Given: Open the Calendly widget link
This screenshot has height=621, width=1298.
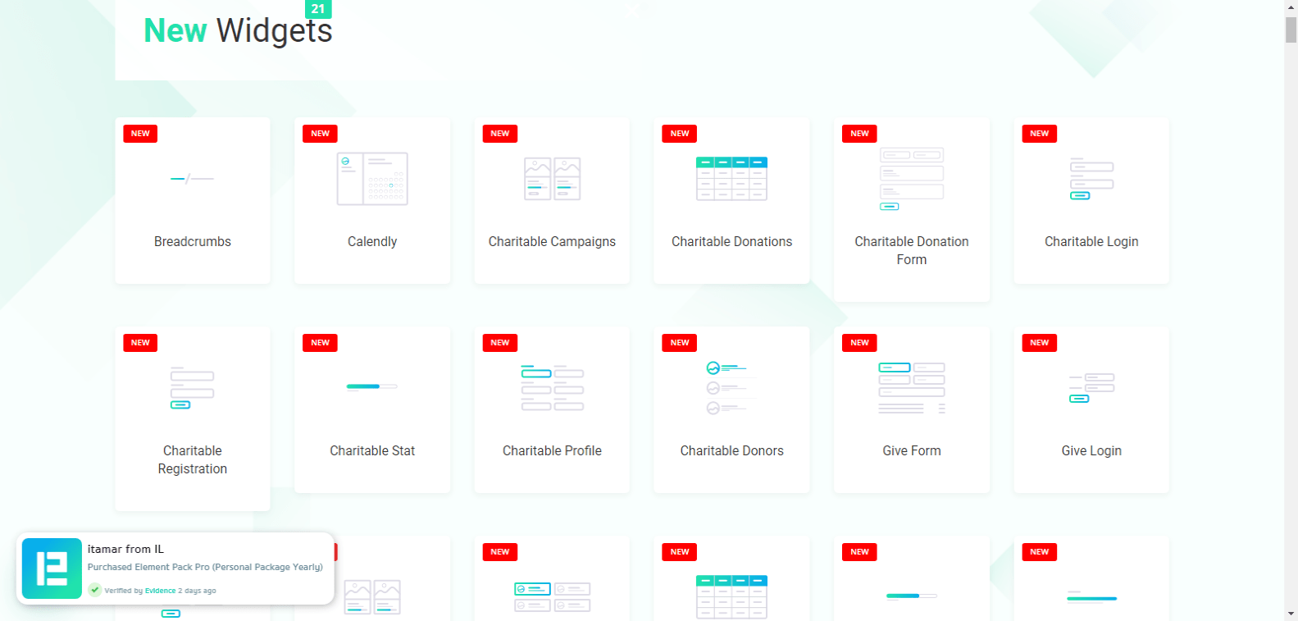Looking at the screenshot, I should click(372, 241).
